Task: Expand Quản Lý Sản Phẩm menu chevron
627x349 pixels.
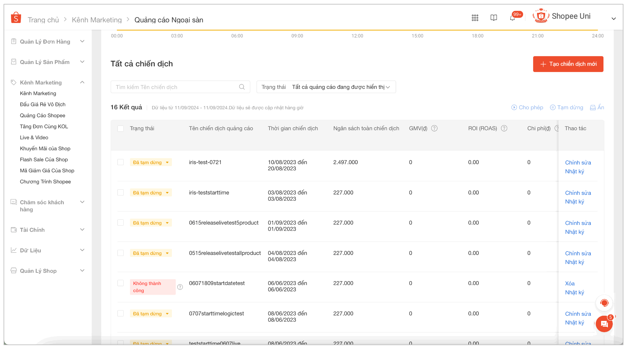Action: tap(82, 62)
